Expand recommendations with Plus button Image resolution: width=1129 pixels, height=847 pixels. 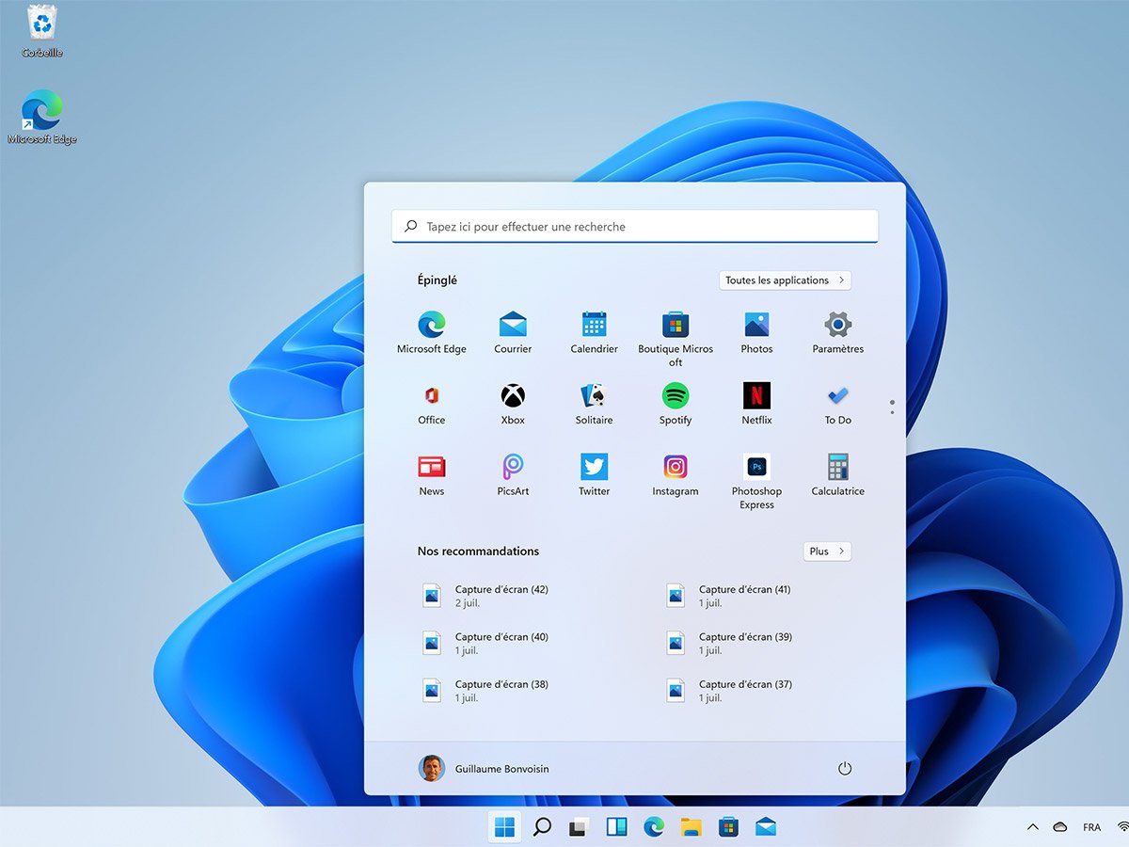(827, 551)
